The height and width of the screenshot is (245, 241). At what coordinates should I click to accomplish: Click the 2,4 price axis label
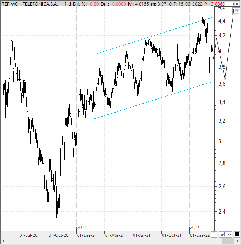click(222, 211)
